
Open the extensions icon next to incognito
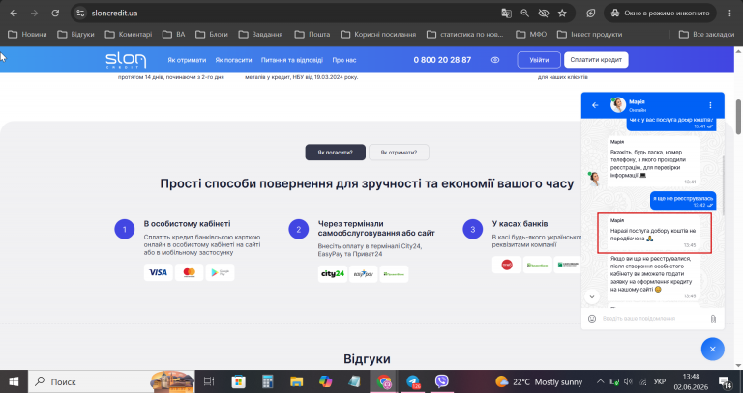click(590, 14)
